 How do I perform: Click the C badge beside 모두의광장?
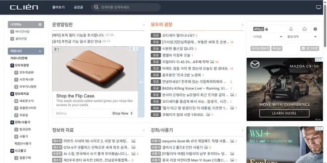tap(12, 65)
